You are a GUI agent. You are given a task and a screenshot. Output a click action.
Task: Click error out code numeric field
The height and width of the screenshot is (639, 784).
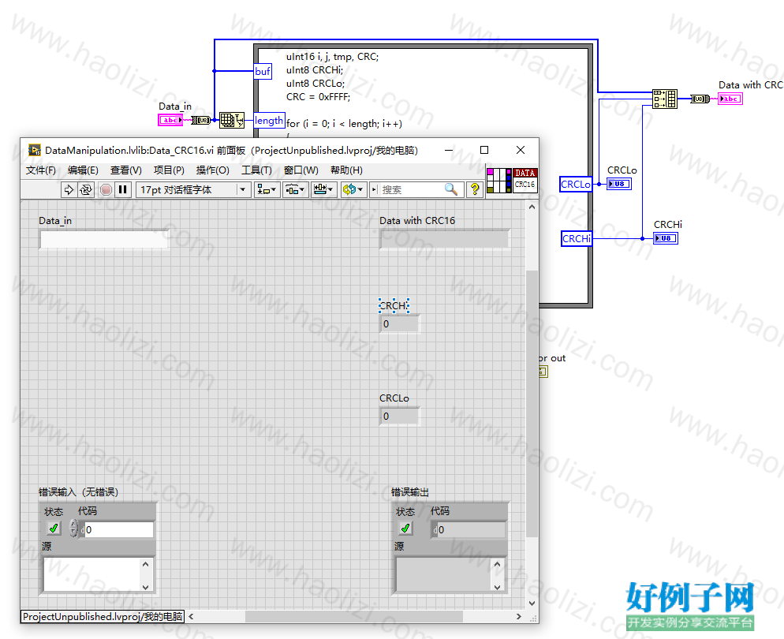pyautogui.click(x=471, y=530)
